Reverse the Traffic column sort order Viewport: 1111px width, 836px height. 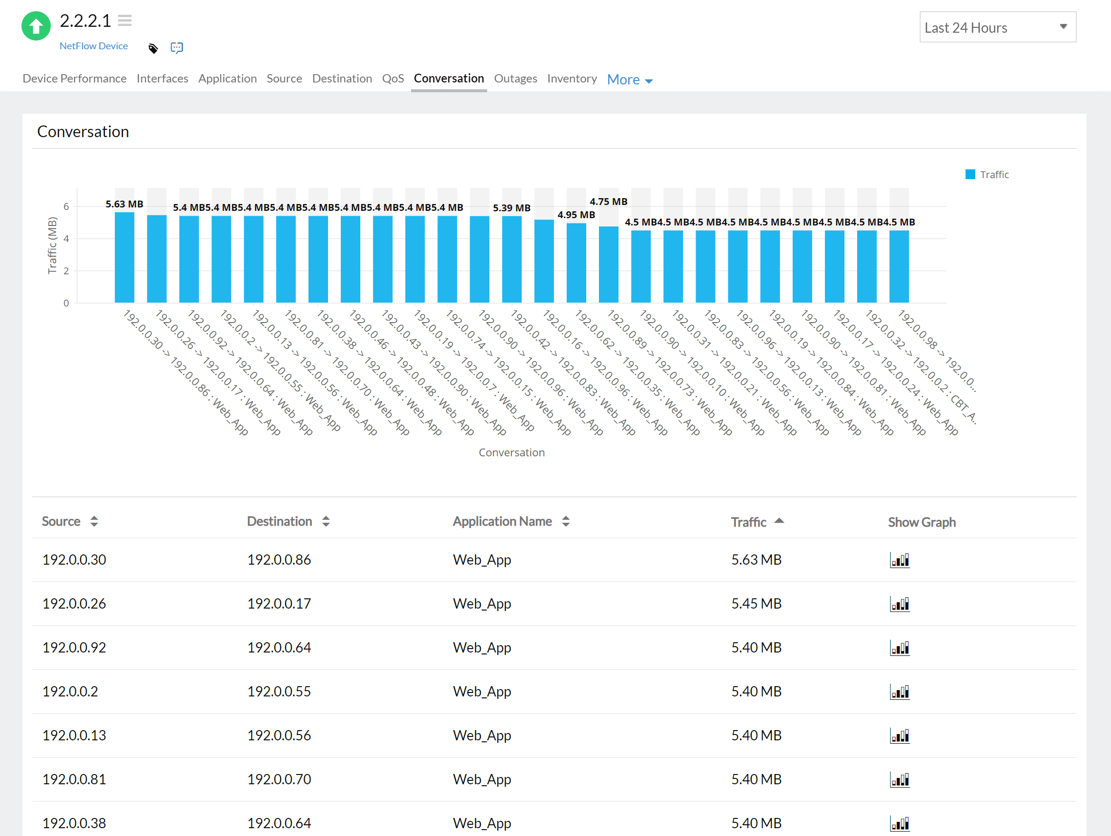[x=780, y=521]
